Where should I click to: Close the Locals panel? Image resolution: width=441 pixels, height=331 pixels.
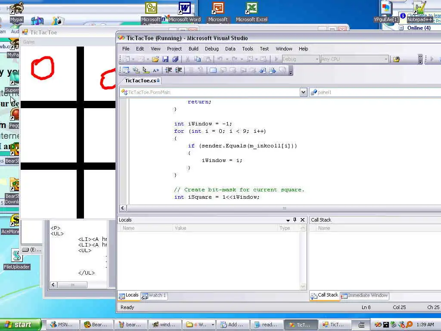(x=303, y=220)
